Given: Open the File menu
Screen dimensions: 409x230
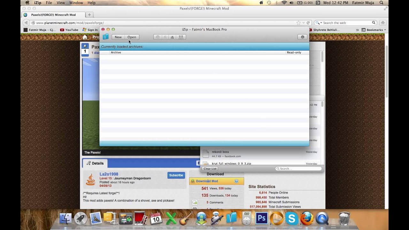Looking at the screenshot, I should [49, 3].
